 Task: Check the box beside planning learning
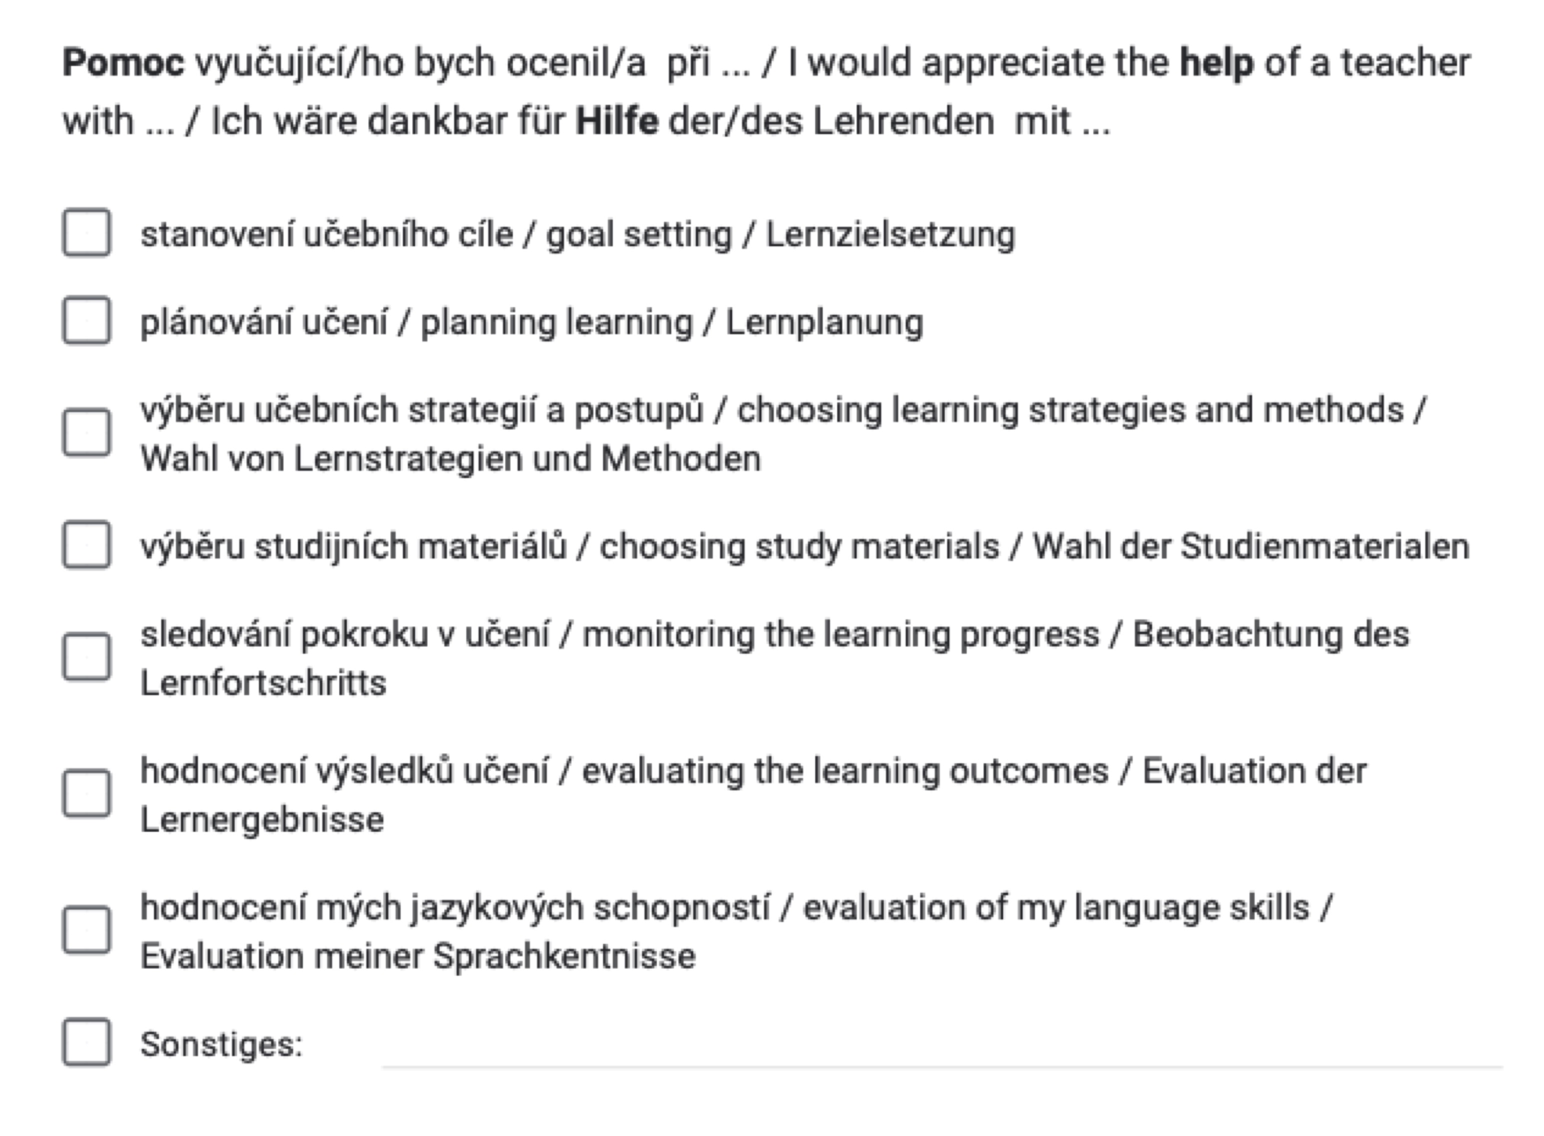(x=86, y=320)
